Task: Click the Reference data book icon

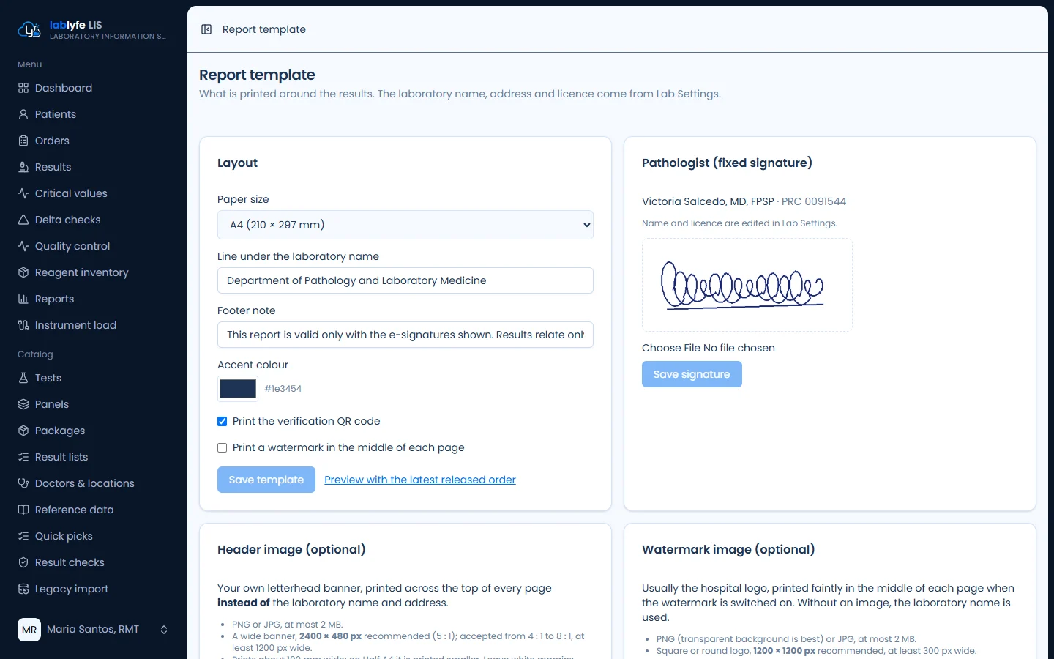Action: coord(23,510)
